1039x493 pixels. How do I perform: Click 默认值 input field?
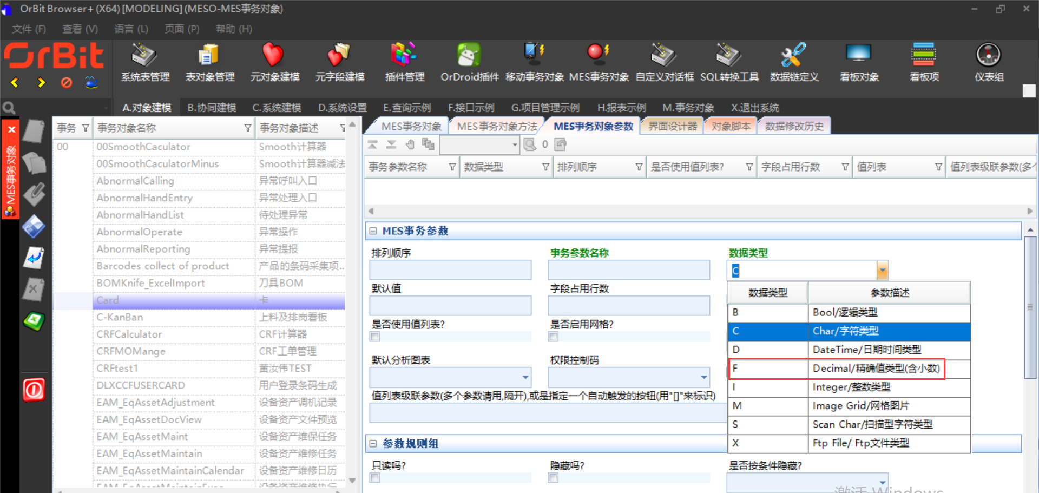point(450,306)
